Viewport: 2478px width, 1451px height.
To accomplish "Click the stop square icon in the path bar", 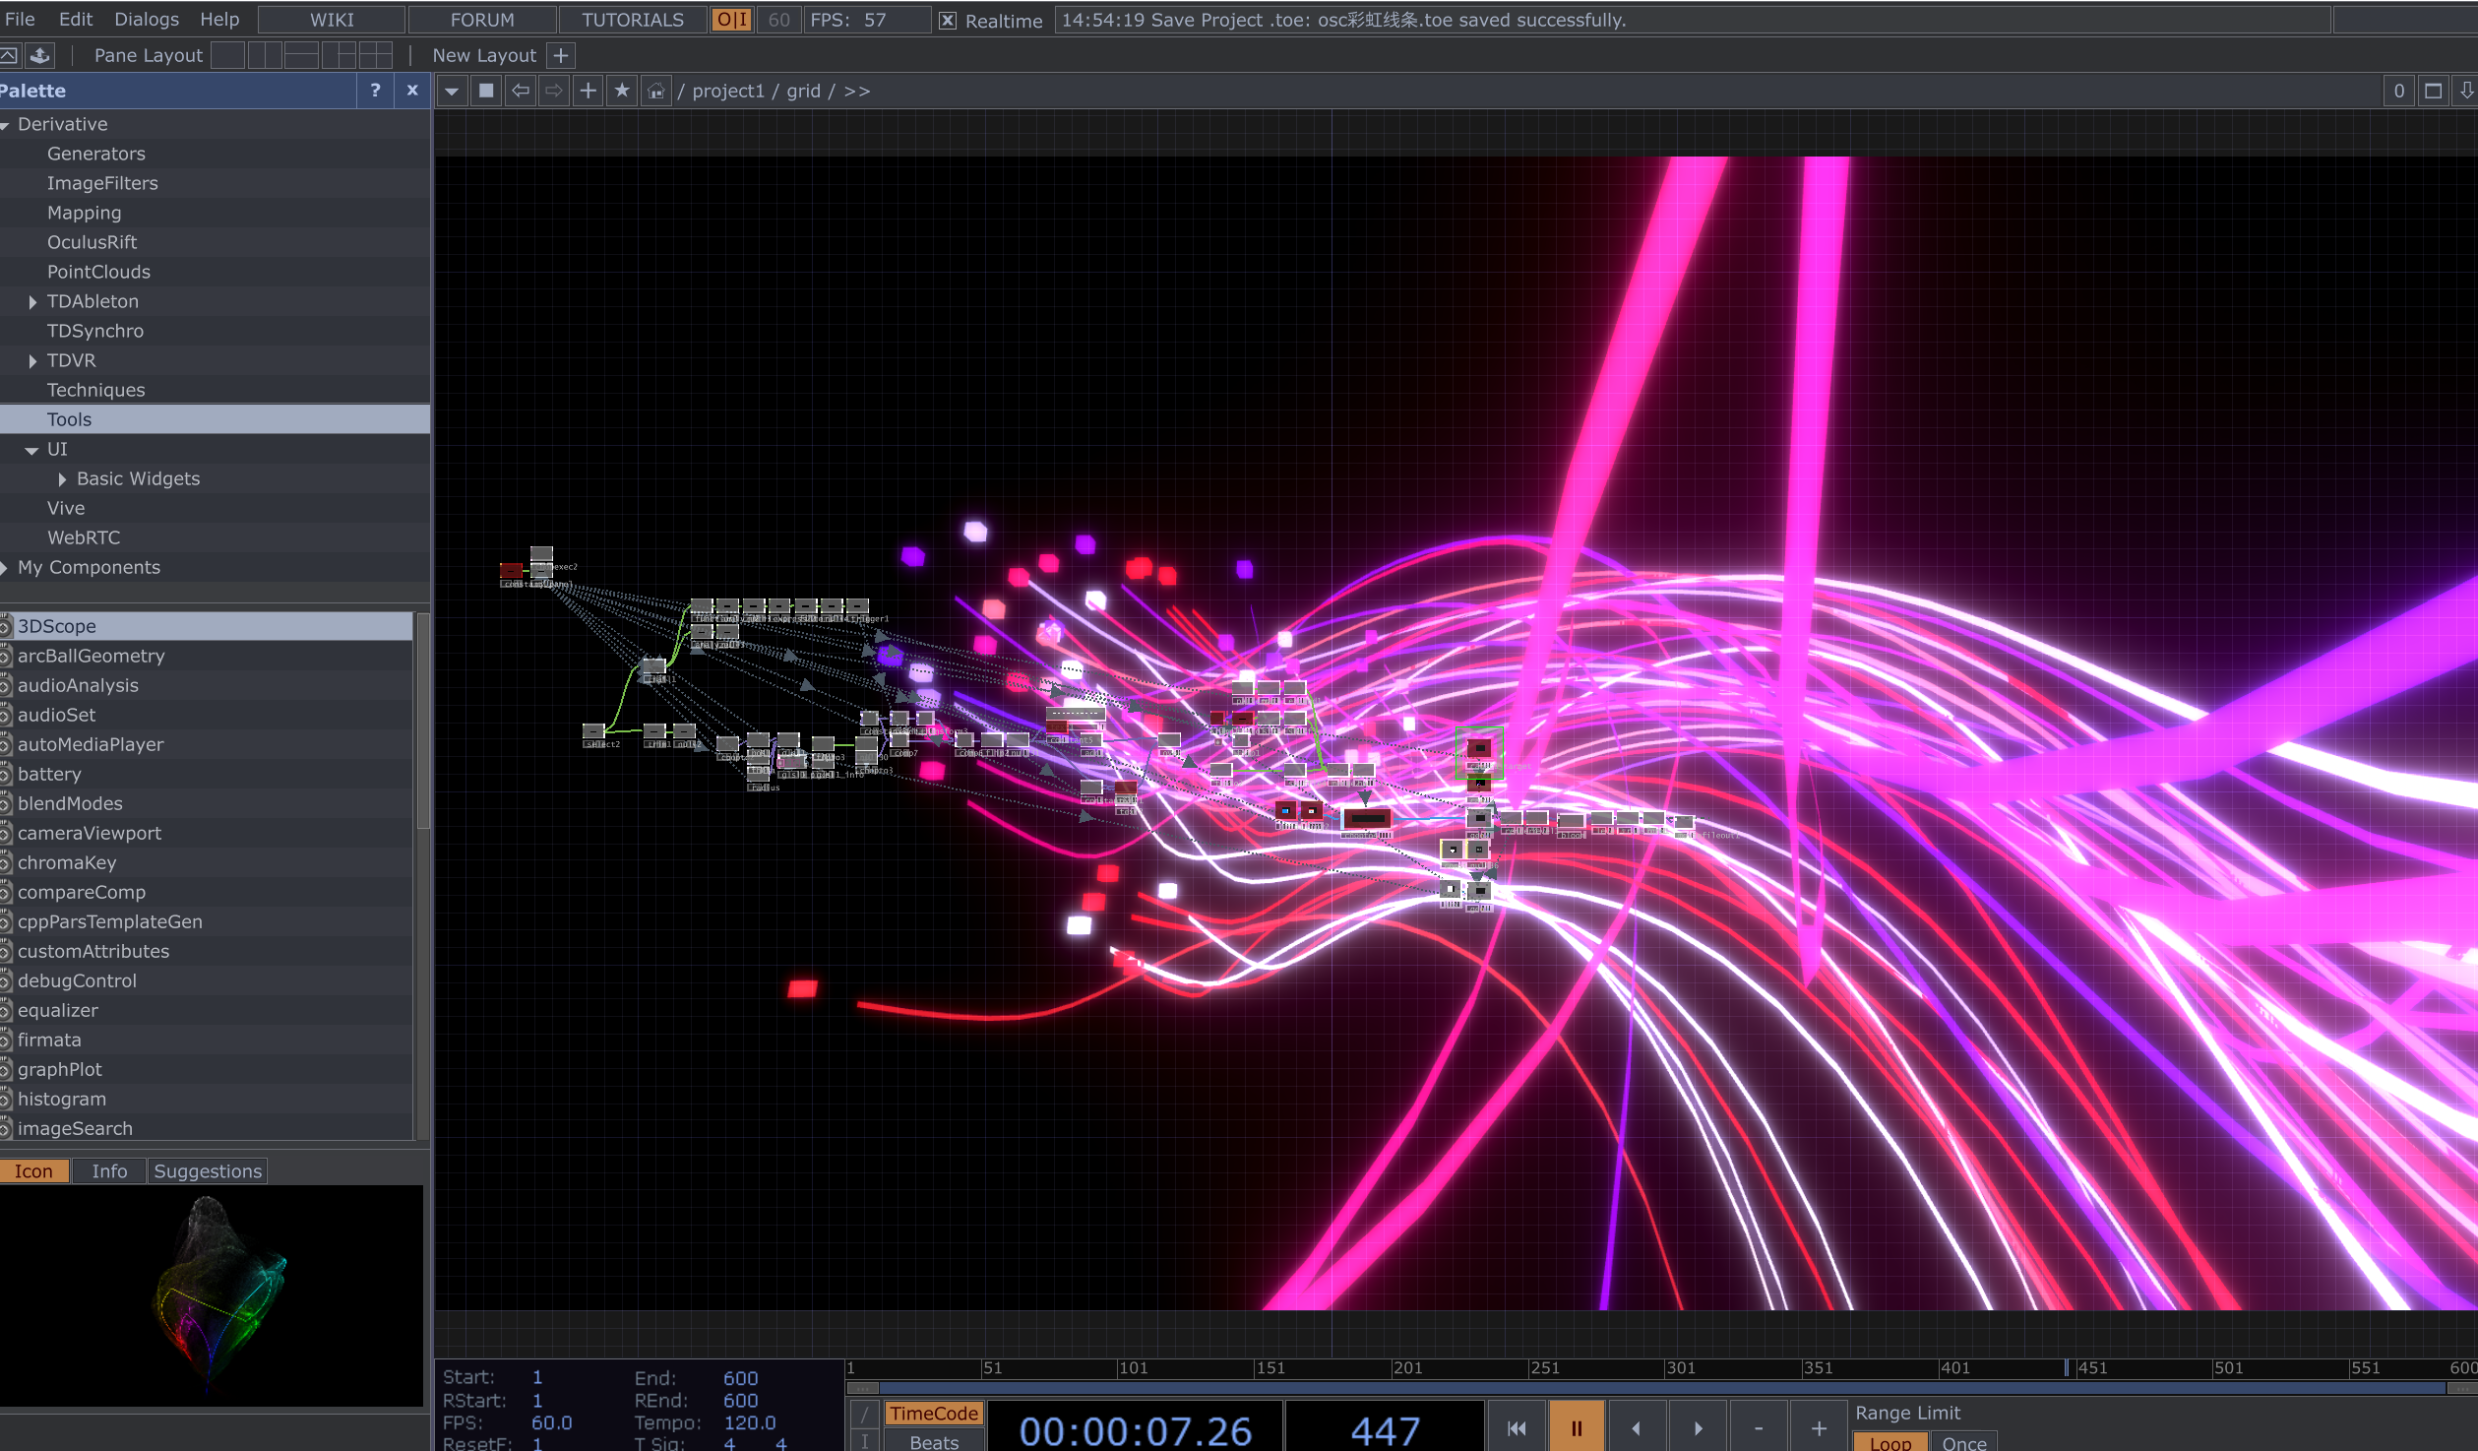I will pos(486,90).
